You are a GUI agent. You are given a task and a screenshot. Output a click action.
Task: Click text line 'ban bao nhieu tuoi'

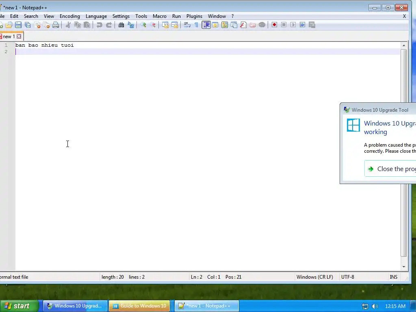(44, 45)
